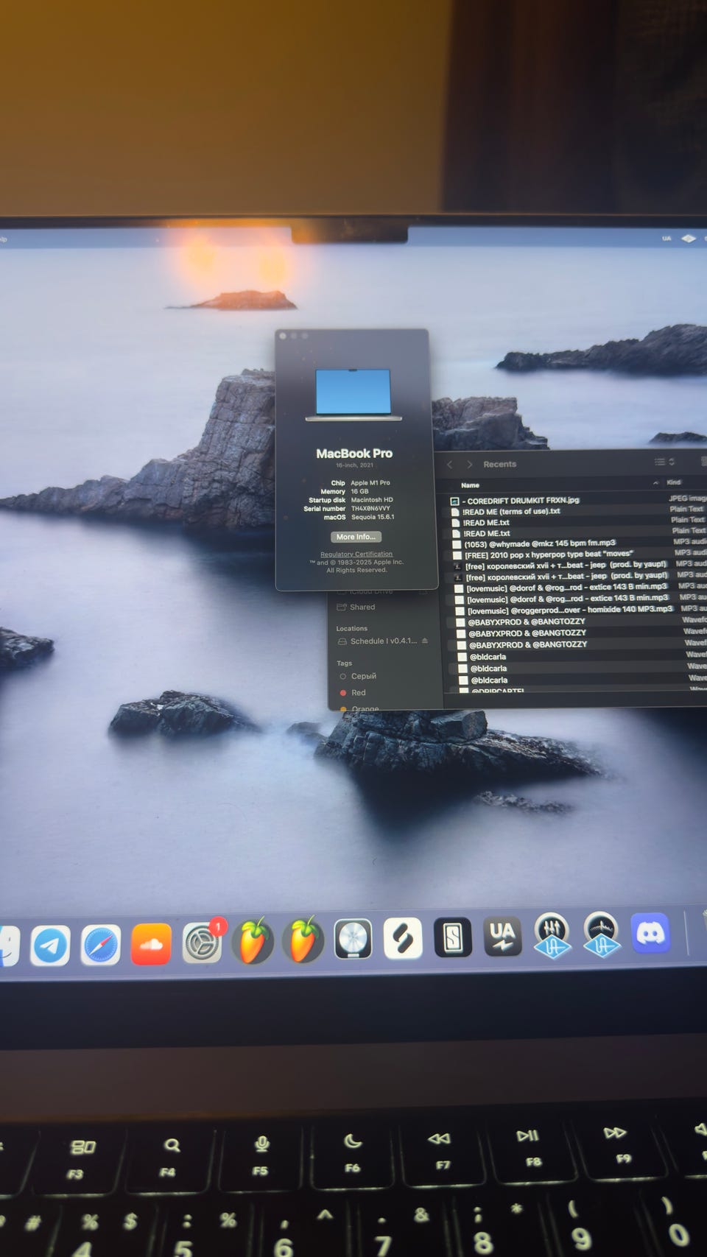Launch Safari from the dock
707x1257 pixels.
(x=101, y=946)
